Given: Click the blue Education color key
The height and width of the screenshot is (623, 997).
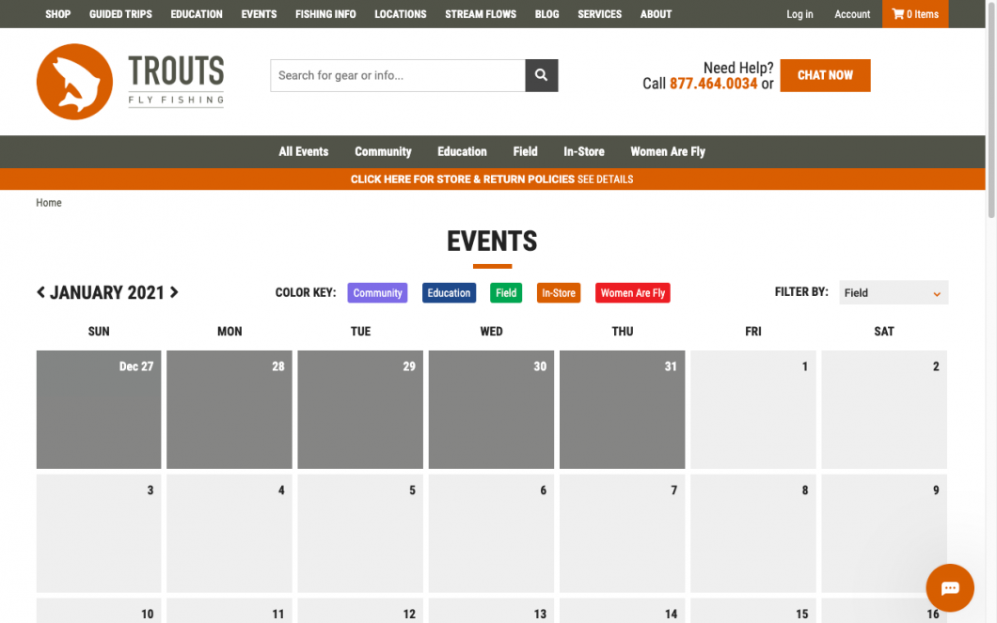Looking at the screenshot, I should [449, 293].
